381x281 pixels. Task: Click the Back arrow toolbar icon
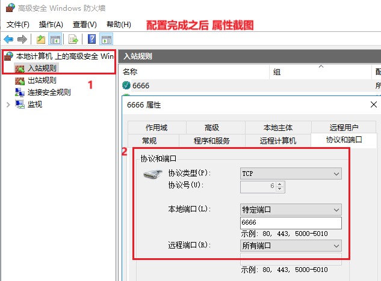coord(8,39)
